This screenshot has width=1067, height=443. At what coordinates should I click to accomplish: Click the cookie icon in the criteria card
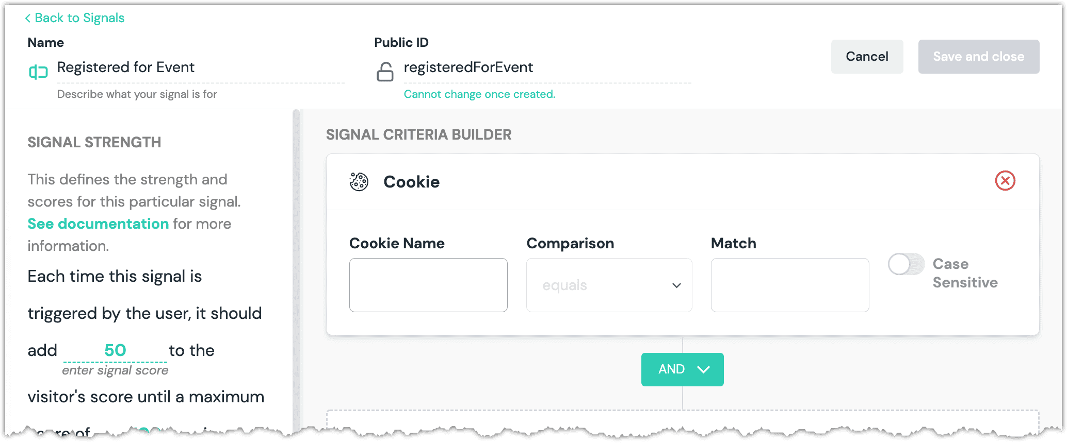(x=359, y=182)
